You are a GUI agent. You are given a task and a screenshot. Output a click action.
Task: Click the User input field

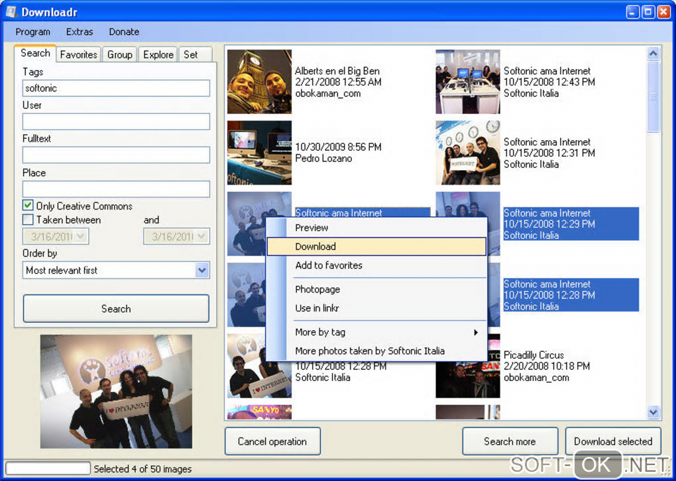pos(116,122)
